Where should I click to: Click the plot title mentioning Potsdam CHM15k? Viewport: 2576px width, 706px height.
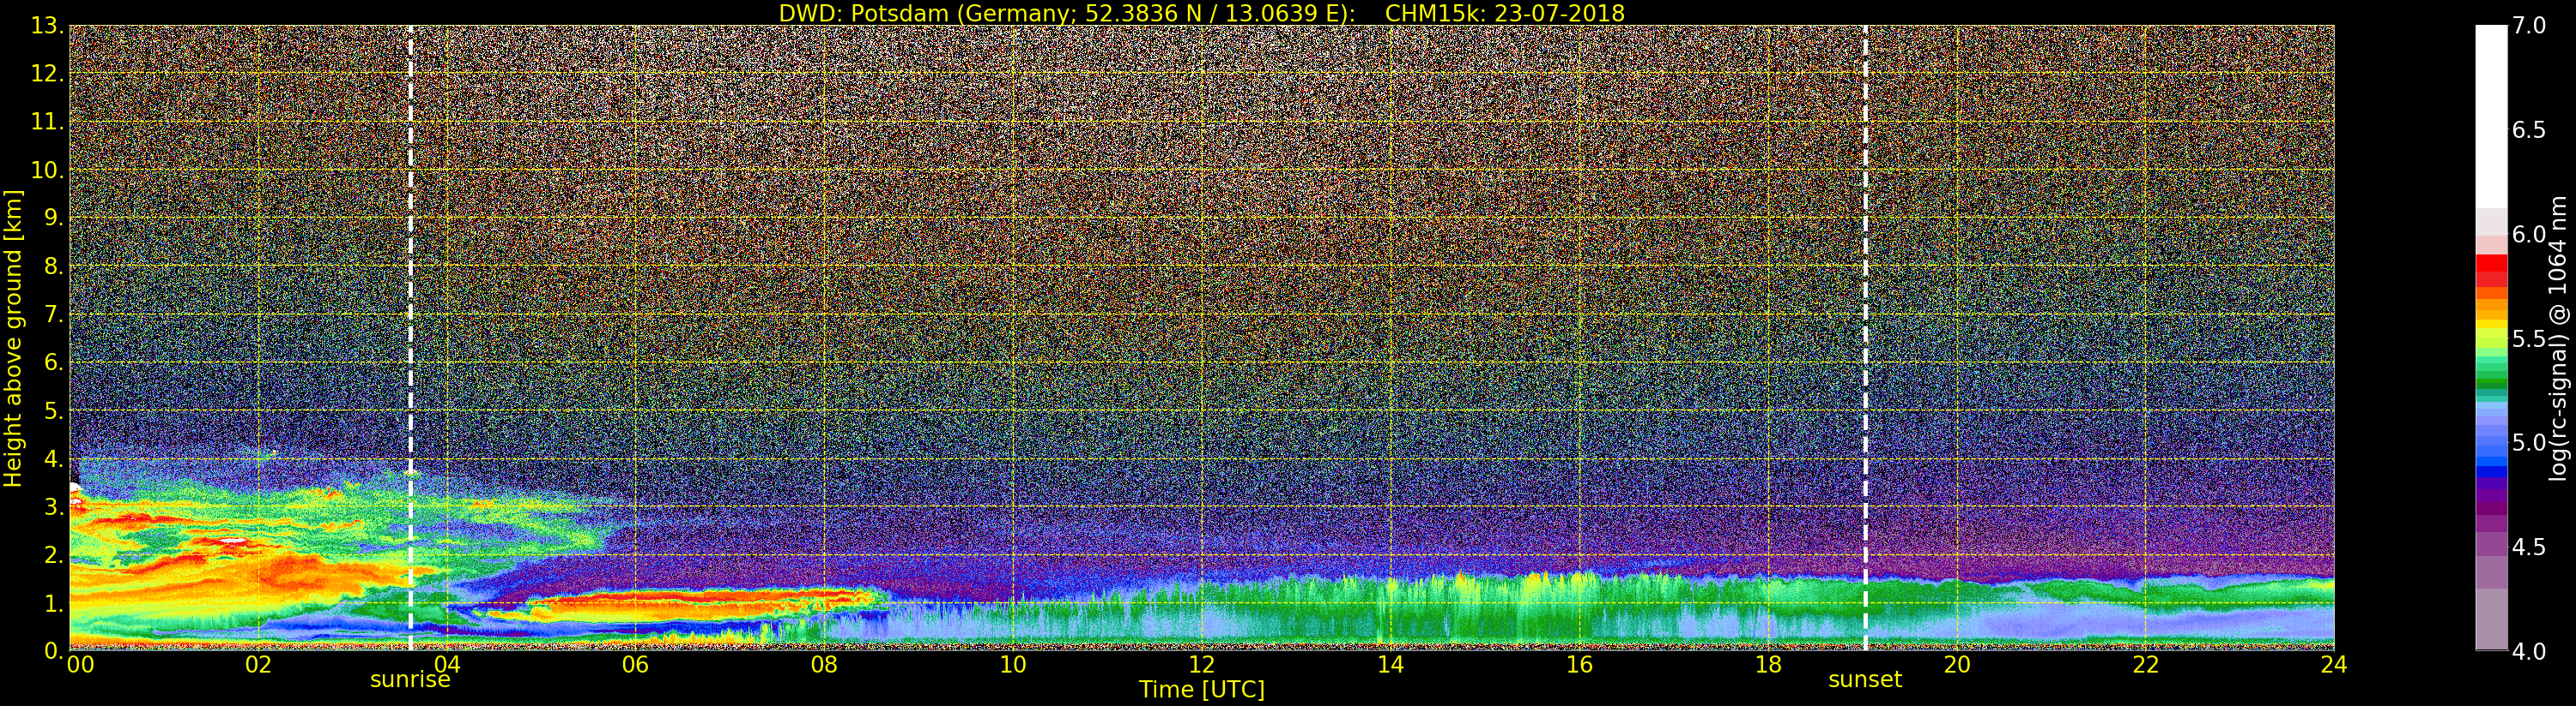[x=1201, y=13]
